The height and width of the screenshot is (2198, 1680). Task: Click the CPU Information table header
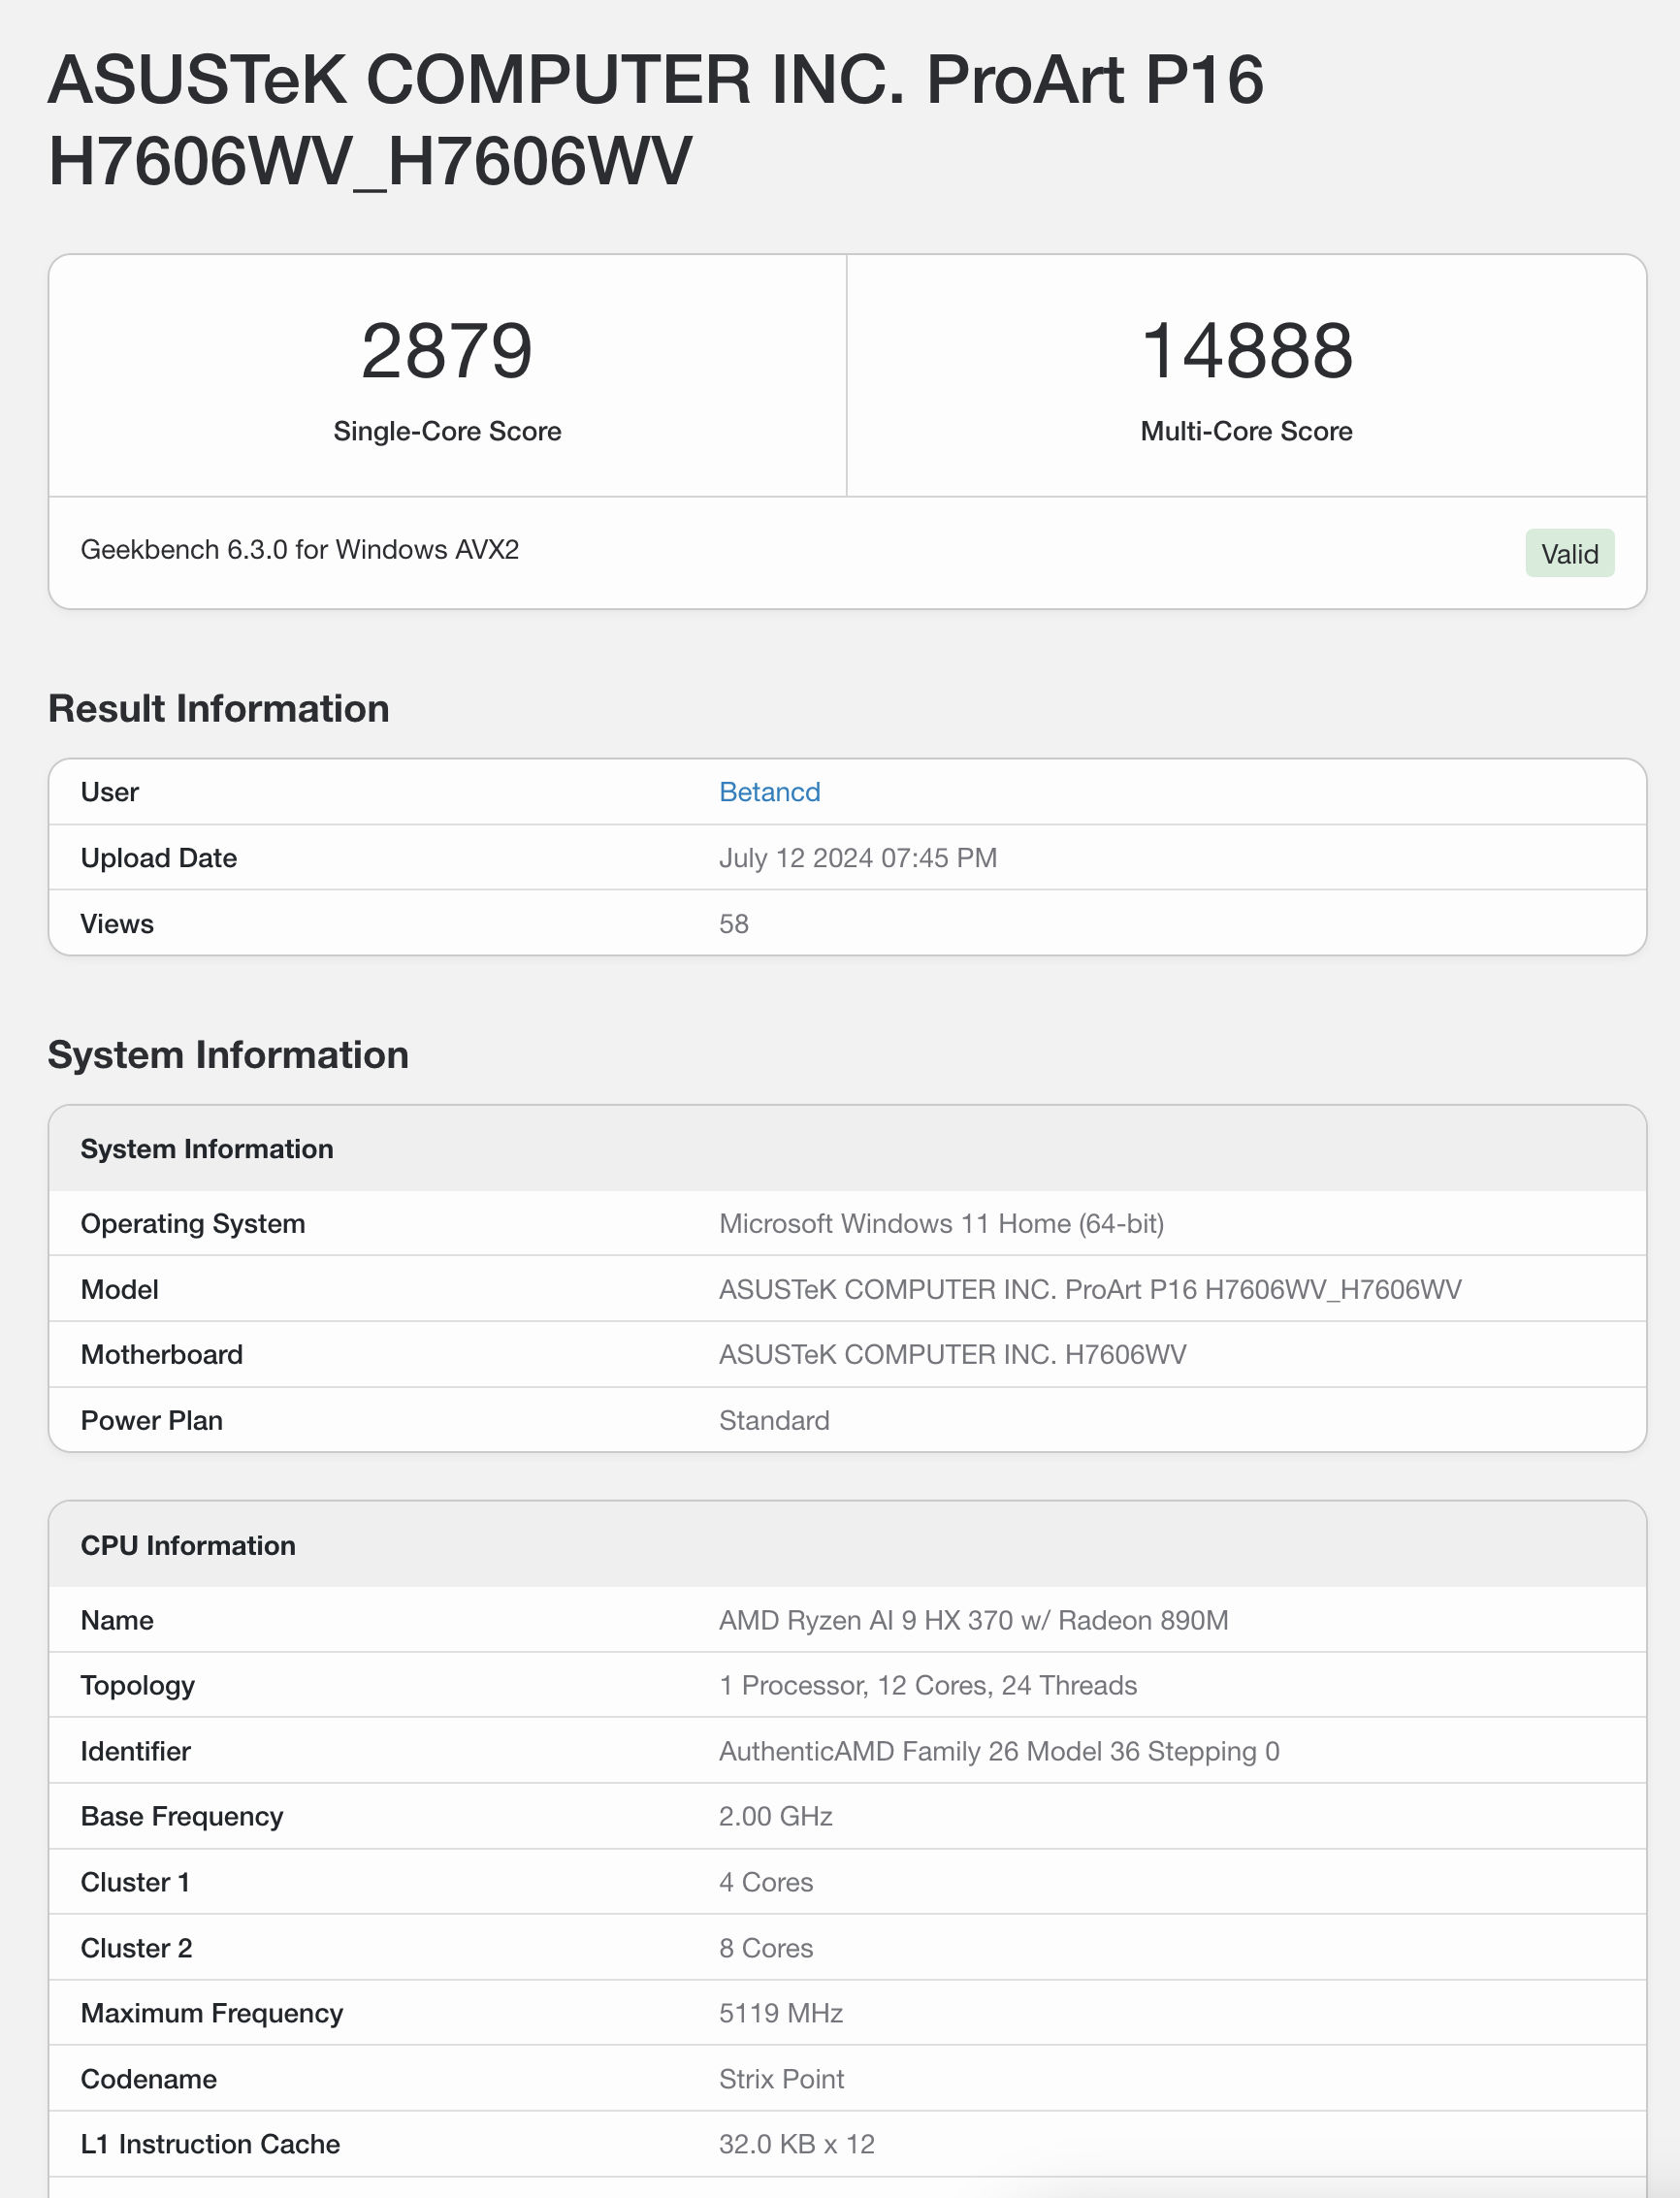(847, 1546)
